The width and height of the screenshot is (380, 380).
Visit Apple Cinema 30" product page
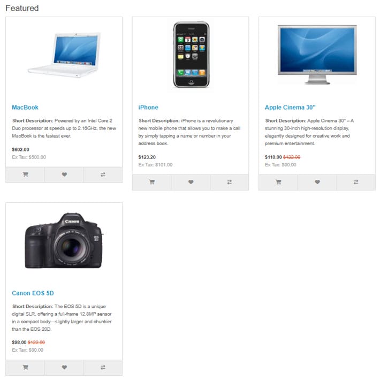[290, 108]
